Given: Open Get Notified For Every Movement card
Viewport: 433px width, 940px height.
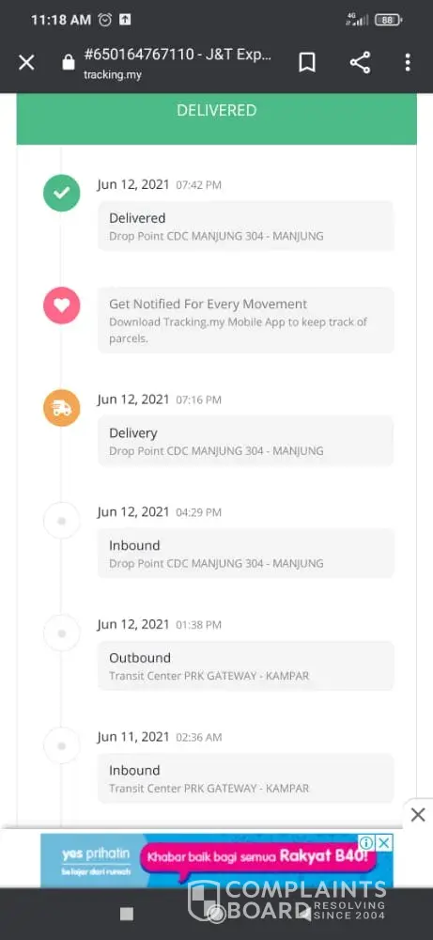Looking at the screenshot, I should [x=245, y=321].
